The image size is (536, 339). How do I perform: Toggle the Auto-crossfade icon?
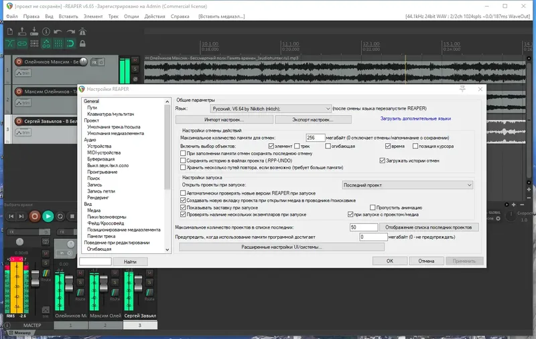point(10,43)
